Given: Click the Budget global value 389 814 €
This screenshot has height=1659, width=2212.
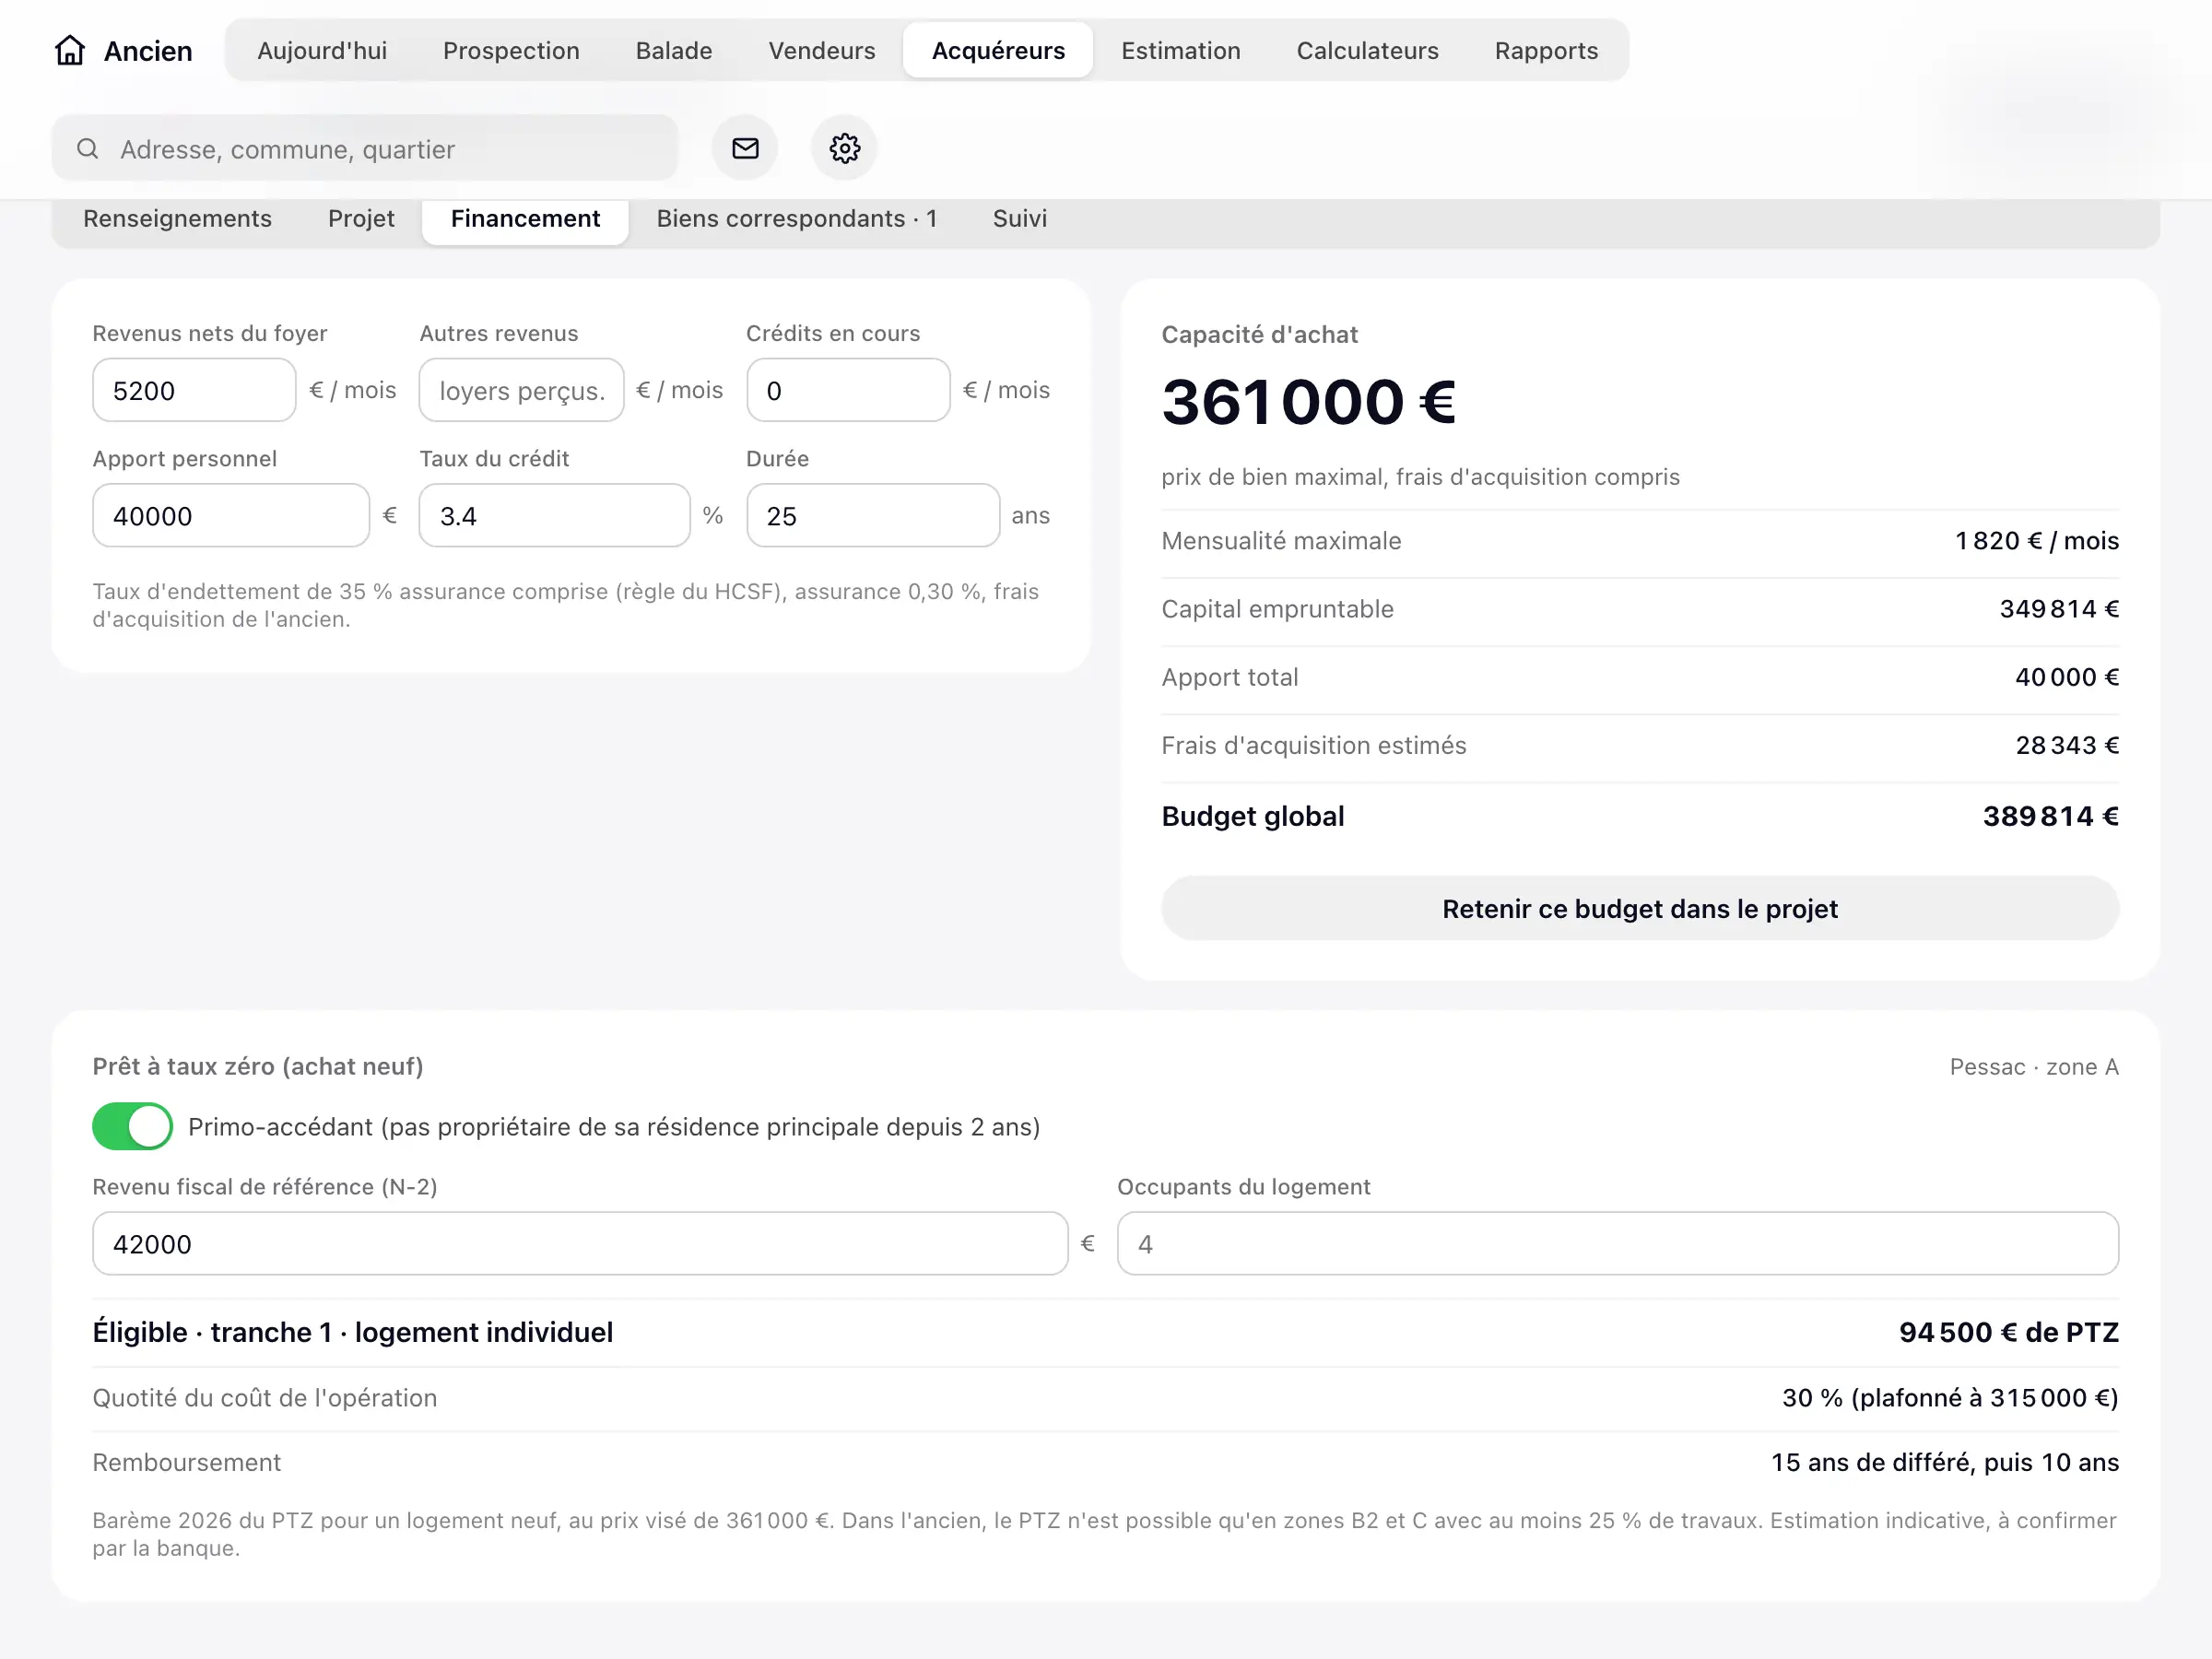Looking at the screenshot, I should 2051,817.
